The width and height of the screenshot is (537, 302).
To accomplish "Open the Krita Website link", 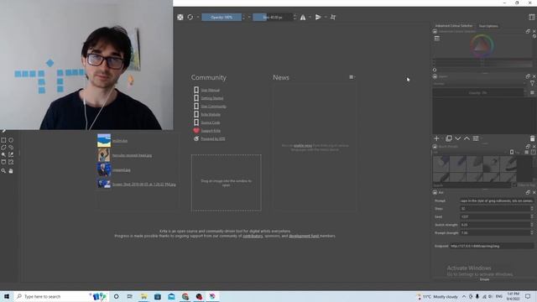I will [211, 114].
